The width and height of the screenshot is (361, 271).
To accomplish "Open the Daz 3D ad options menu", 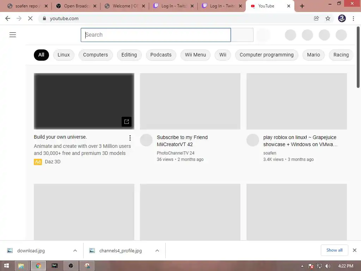I will click(130, 138).
